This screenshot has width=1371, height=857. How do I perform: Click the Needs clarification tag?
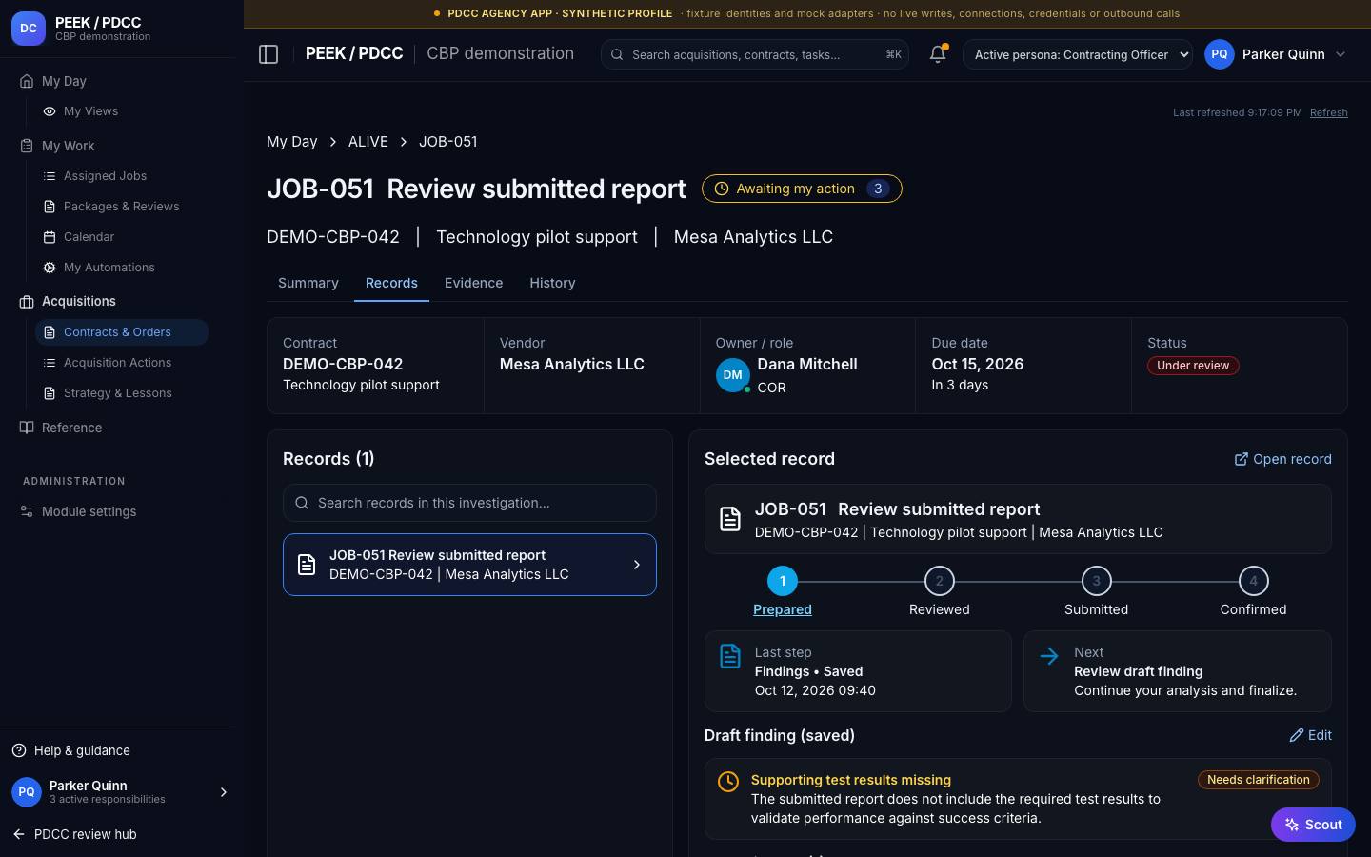[1258, 780]
